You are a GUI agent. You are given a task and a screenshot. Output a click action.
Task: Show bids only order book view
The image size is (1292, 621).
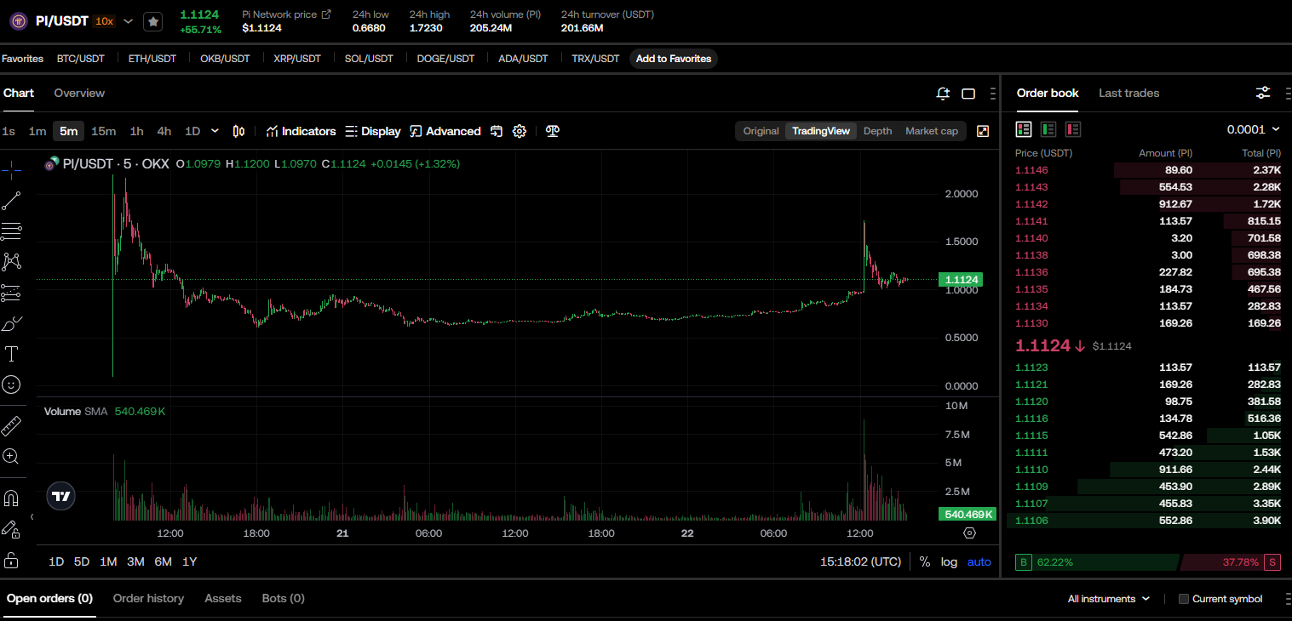click(1048, 129)
